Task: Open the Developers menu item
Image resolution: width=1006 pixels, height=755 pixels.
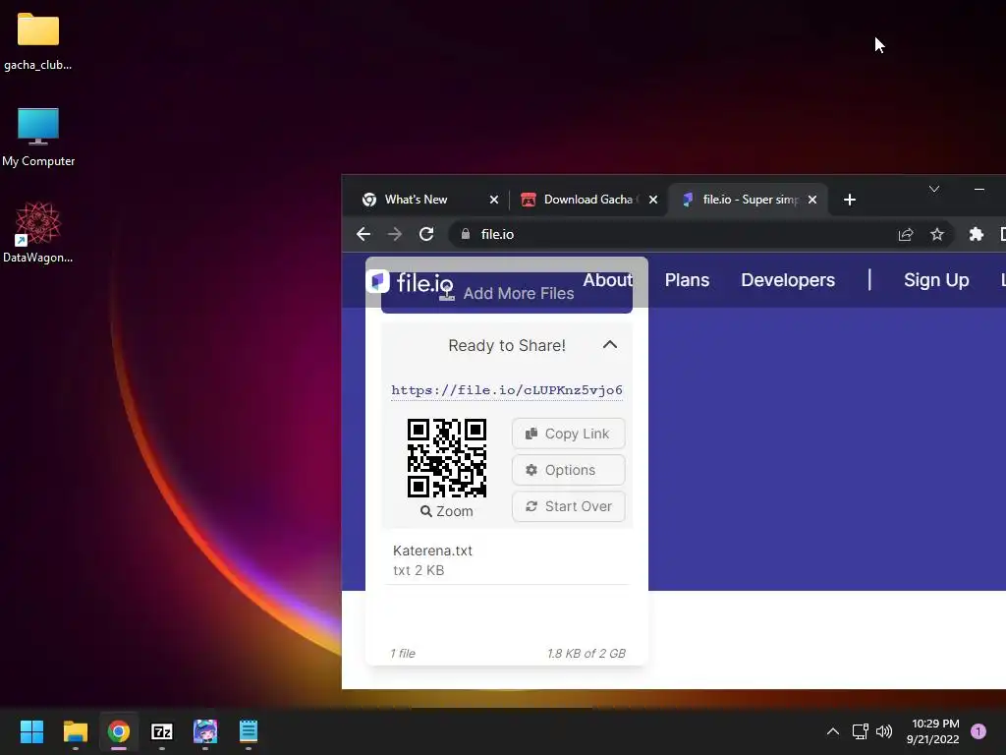Action: pyautogui.click(x=787, y=280)
